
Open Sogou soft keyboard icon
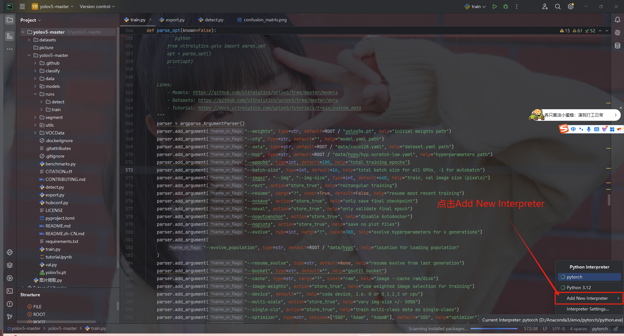click(597, 129)
